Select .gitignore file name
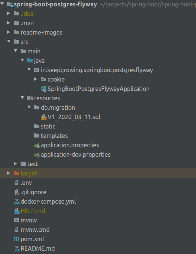The image size is (196, 254). [x=33, y=192]
